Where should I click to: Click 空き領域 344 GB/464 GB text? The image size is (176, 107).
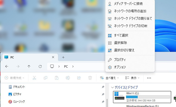[x=141, y=100]
